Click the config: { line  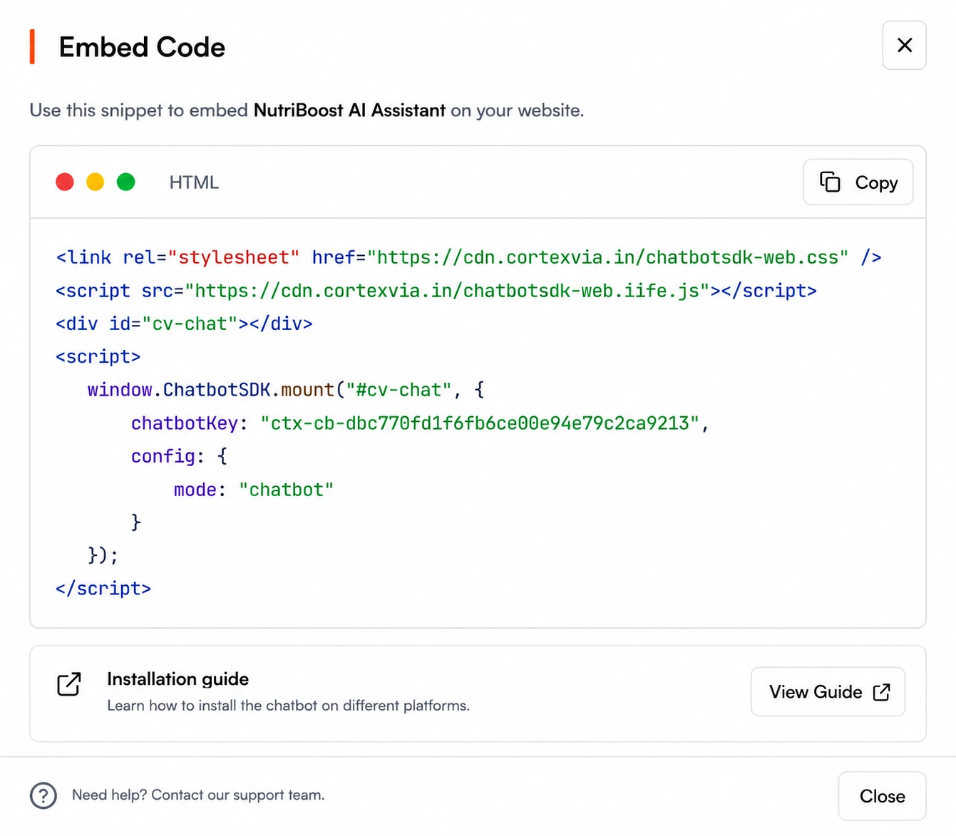(179, 456)
